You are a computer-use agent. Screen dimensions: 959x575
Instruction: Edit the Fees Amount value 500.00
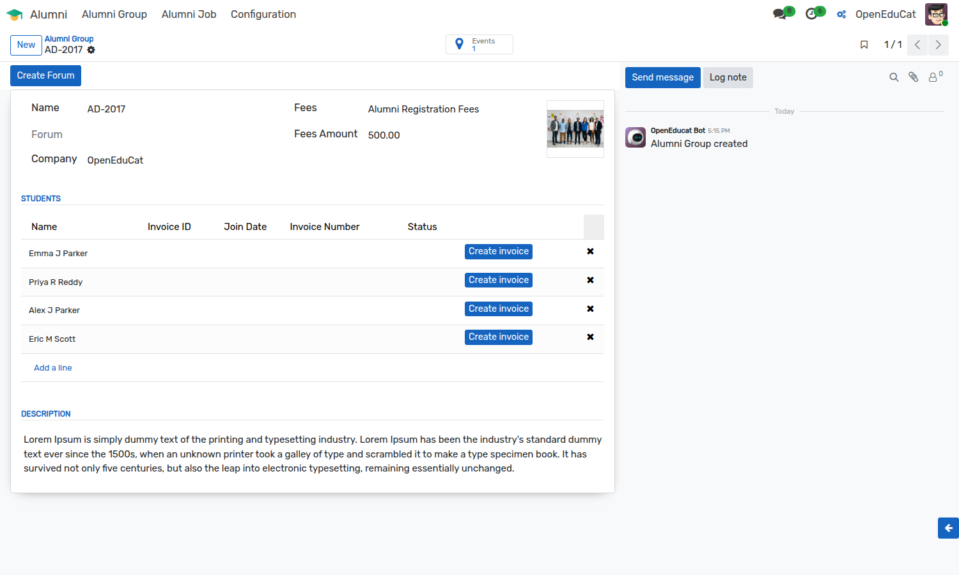pos(451,135)
